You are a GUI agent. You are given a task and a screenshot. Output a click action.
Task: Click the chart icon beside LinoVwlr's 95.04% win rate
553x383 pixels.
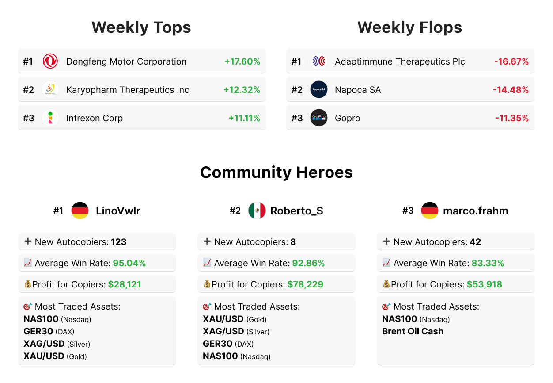pyautogui.click(x=28, y=263)
